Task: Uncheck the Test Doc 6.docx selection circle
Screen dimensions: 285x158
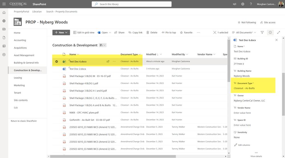Action: pos(56,61)
